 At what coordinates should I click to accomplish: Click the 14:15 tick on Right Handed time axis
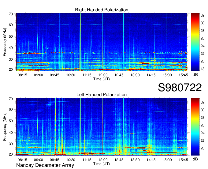[x=151, y=75]
